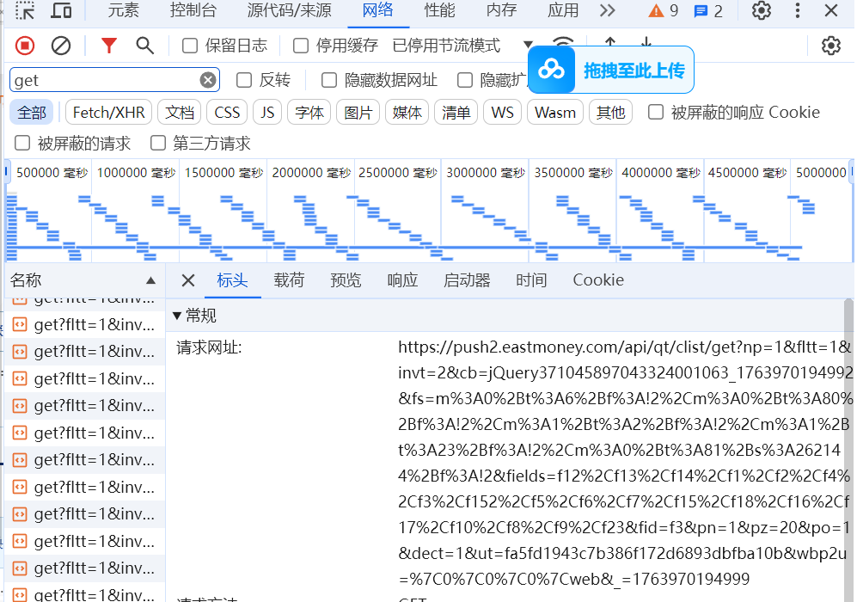Open the 9 warnings indicator
This screenshot has width=857, height=602.
tap(663, 10)
